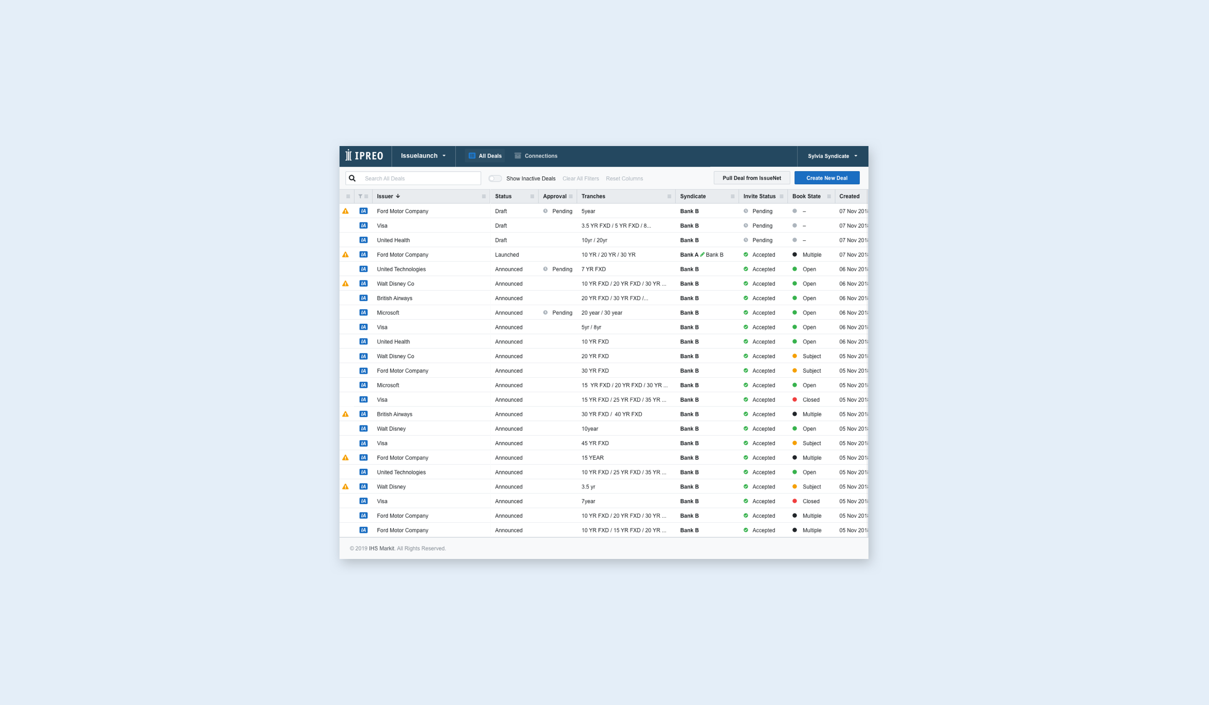Click warning icon on Walt Disney 3.5 yr row
Viewport: 1209px width, 705px height.
346,486
